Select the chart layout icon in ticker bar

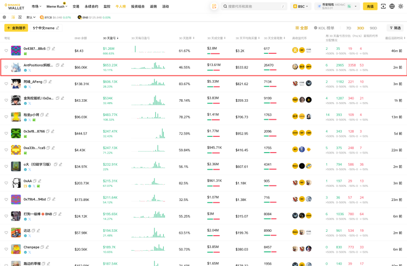click(20, 17)
